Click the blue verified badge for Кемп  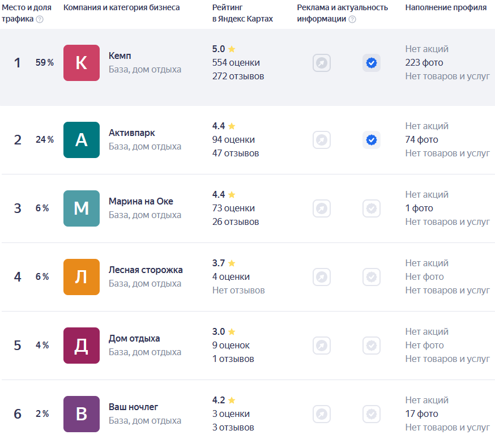tap(372, 63)
